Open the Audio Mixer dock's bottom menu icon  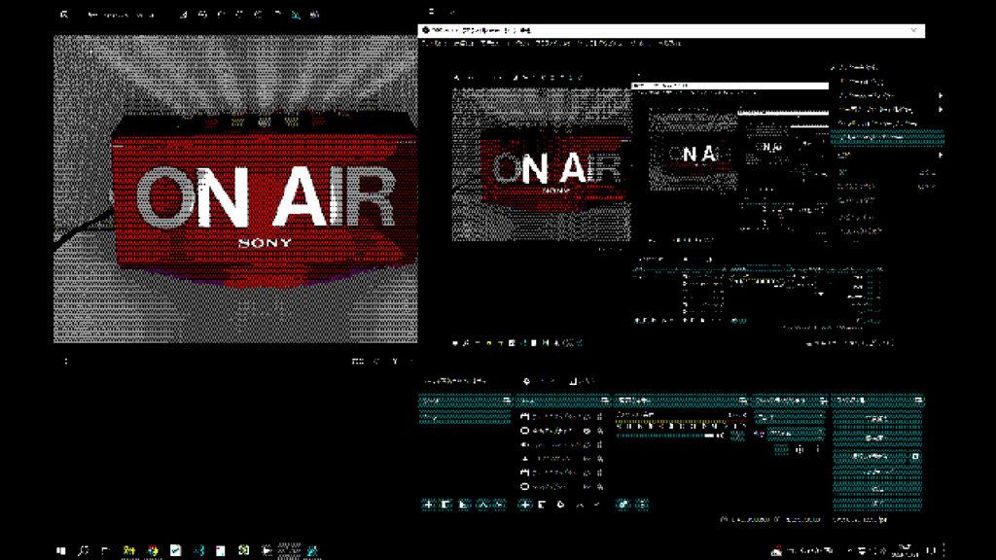(642, 505)
